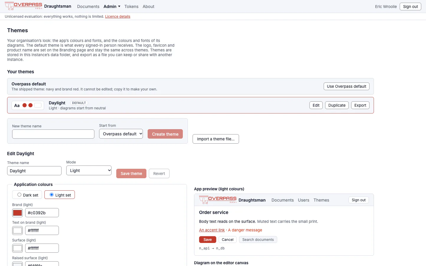
Task: Click the preview Cancel button
Action: point(227,240)
